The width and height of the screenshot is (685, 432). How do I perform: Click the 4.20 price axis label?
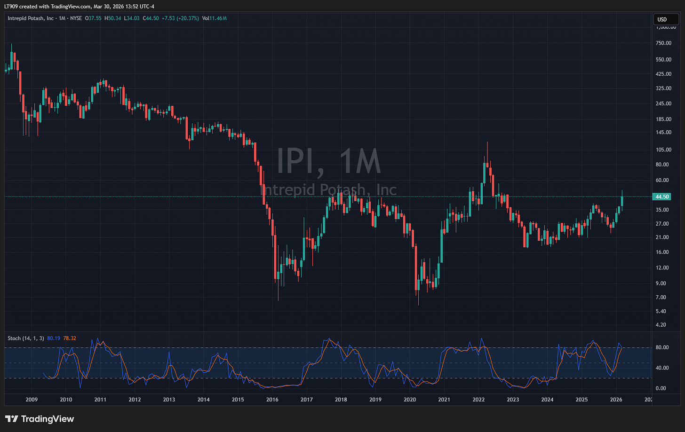pos(661,324)
